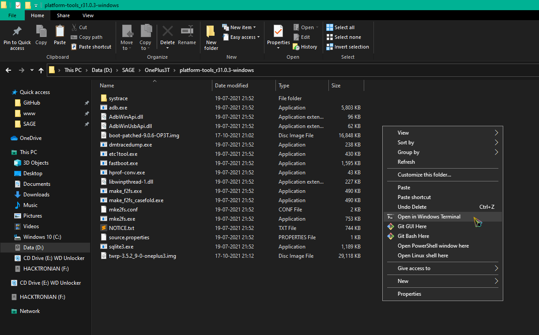Choose Open Linux shell here
Image resolution: width=539 pixels, height=335 pixels.
pyautogui.click(x=443, y=256)
